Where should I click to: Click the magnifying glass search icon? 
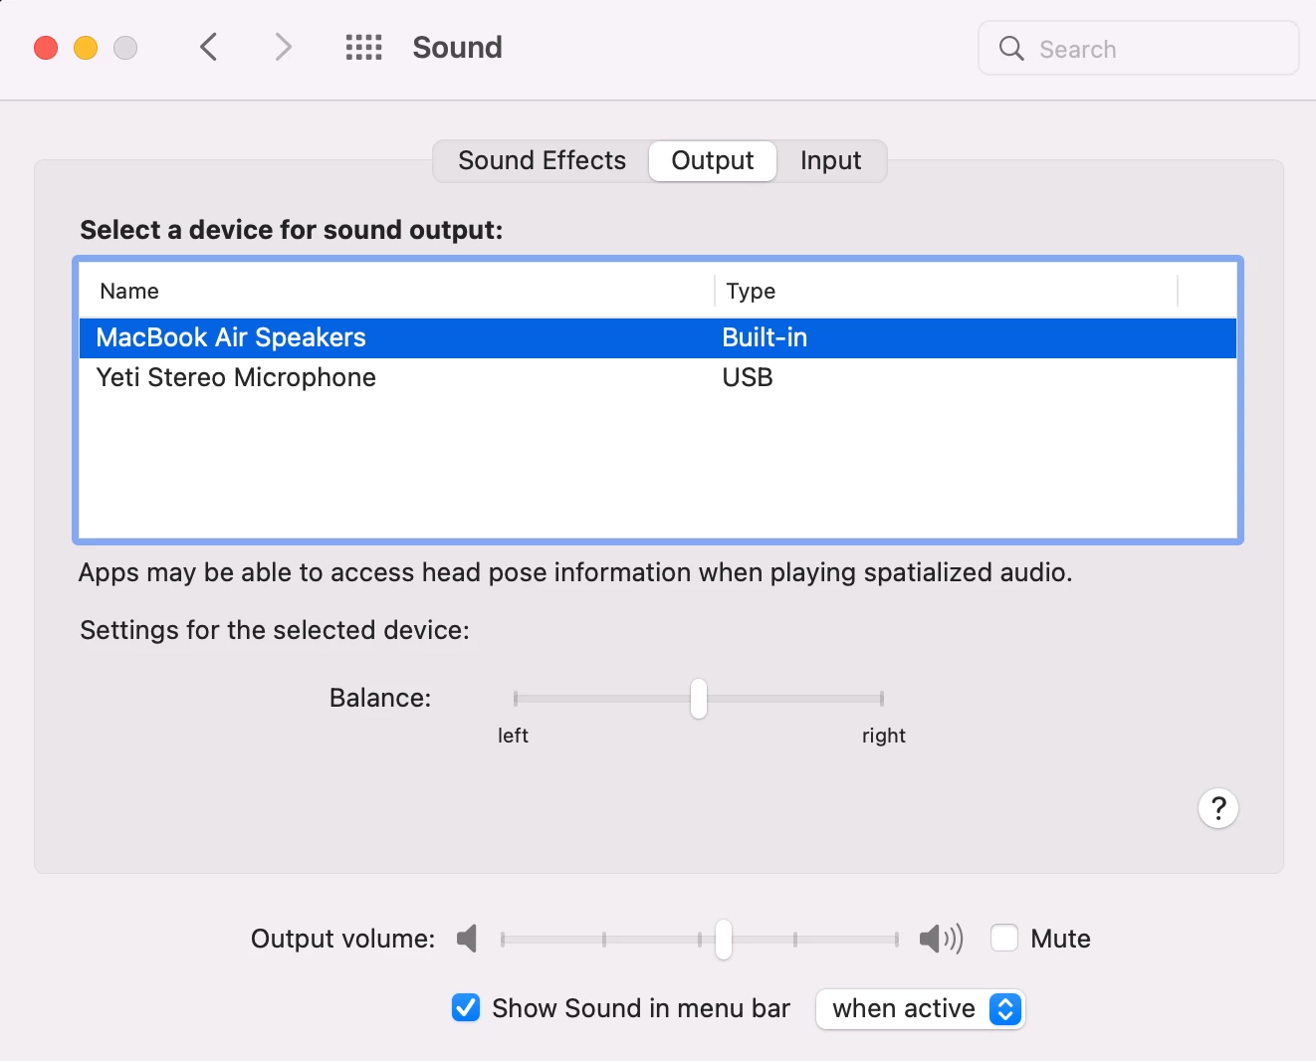coord(1011,48)
